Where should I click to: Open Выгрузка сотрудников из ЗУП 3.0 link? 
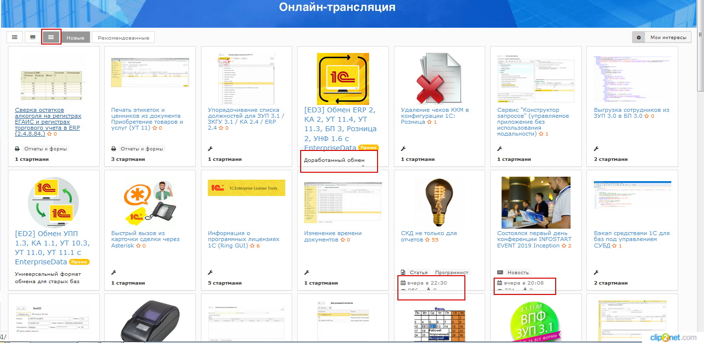(632, 113)
